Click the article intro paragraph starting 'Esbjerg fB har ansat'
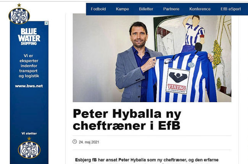 [147, 160]
